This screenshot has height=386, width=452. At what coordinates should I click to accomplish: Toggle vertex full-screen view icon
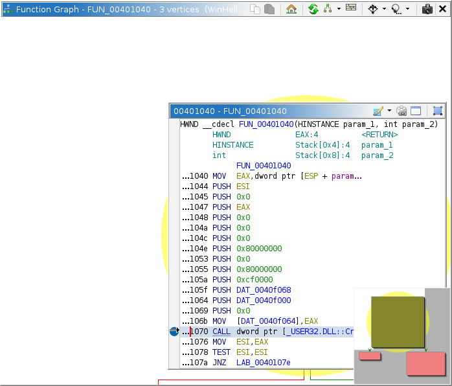tap(438, 111)
